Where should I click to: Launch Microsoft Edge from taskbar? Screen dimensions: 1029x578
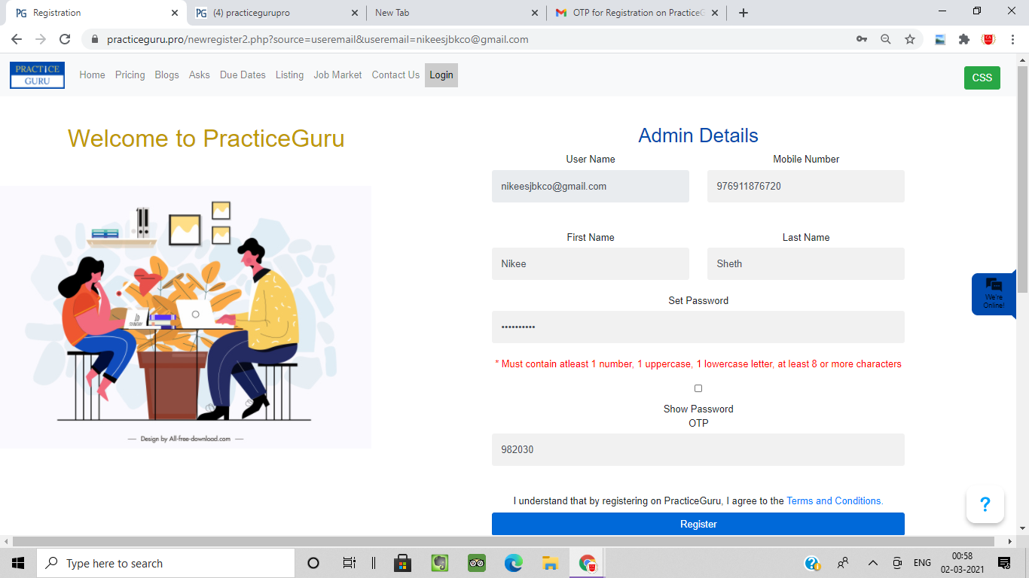(514, 563)
